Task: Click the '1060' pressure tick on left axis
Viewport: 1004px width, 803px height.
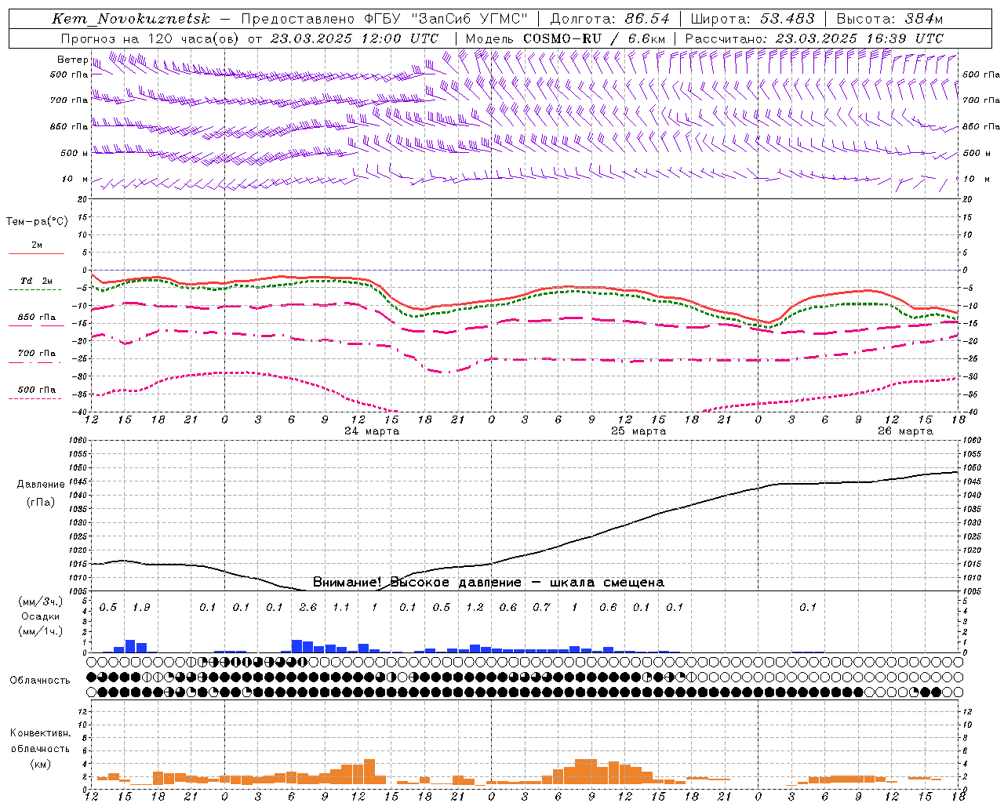Action: coord(78,441)
